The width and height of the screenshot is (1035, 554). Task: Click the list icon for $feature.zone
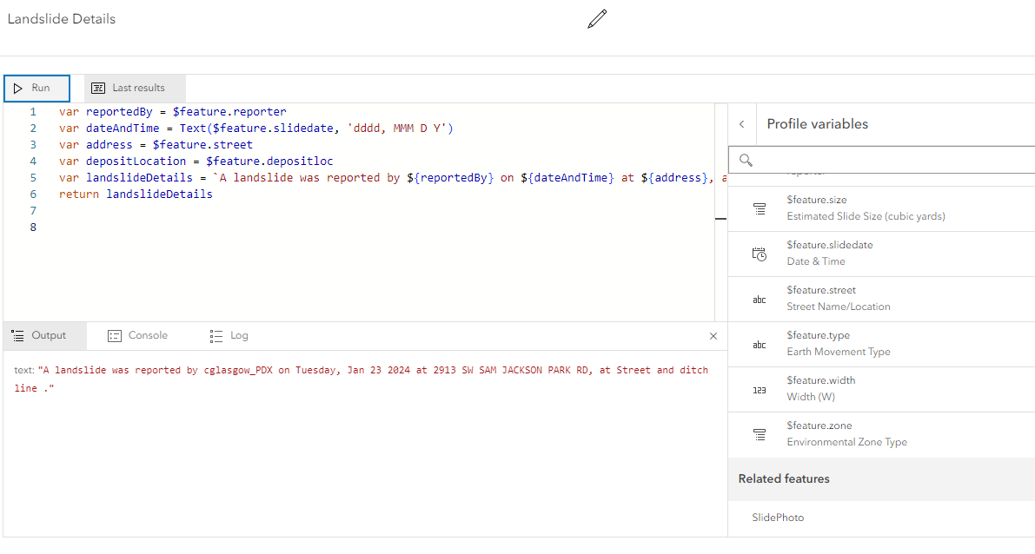[x=759, y=433]
